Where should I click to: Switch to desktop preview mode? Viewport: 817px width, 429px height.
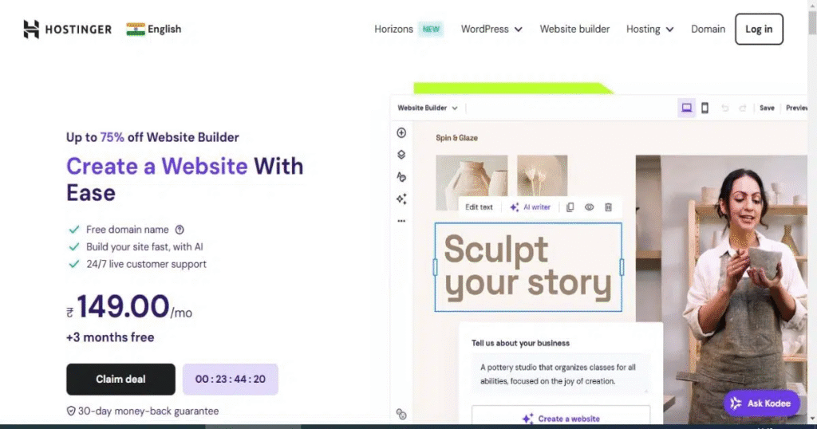[x=686, y=108]
